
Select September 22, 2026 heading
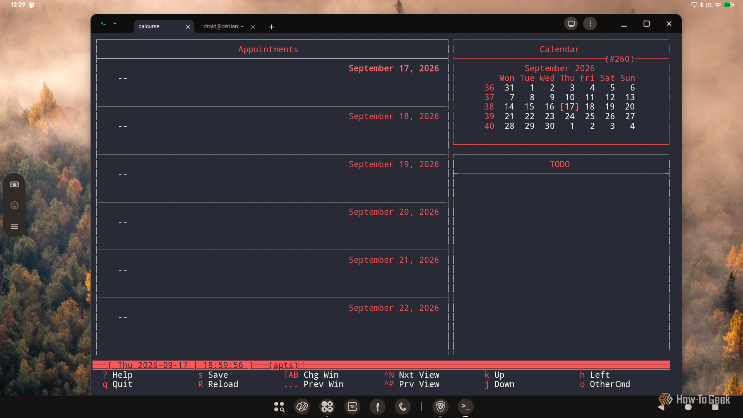[394, 308]
